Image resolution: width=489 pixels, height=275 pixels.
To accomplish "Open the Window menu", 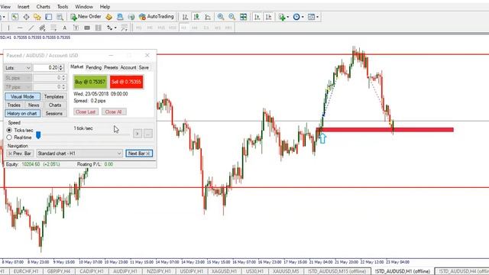I will tap(84, 7).
